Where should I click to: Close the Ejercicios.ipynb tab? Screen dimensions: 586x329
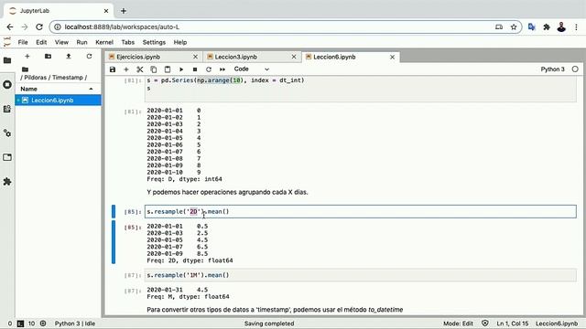195,57
